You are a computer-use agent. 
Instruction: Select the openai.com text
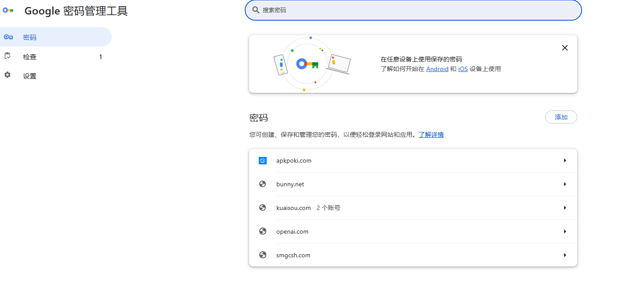(292, 231)
